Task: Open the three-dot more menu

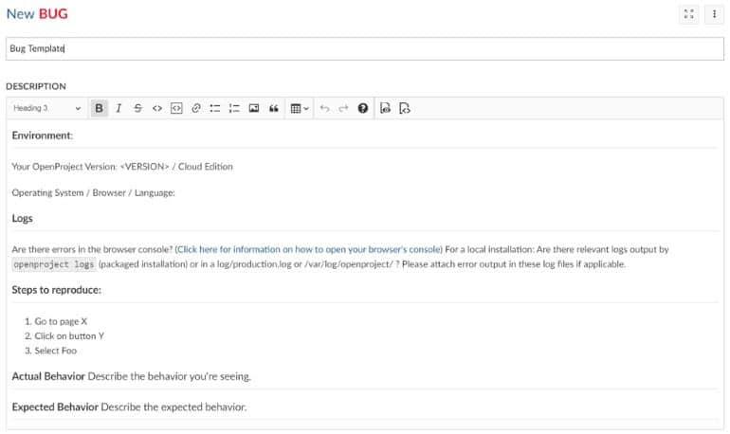Action: 714,14
